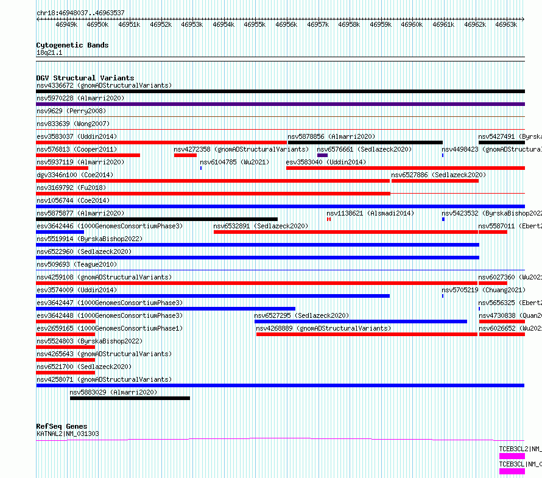542x478 pixels.
Task: Select the nsv6527886 Sedlazeck2020 label
Action: point(438,175)
